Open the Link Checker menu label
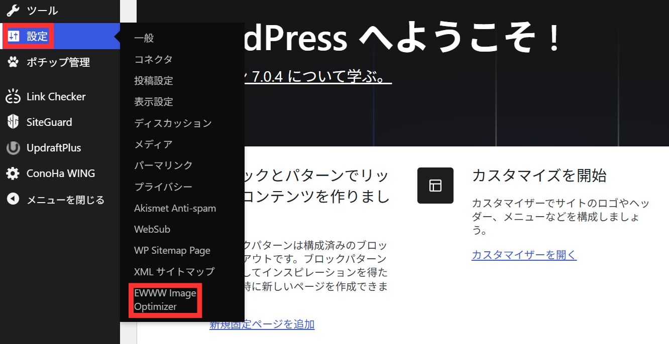669x344 pixels. (56, 97)
